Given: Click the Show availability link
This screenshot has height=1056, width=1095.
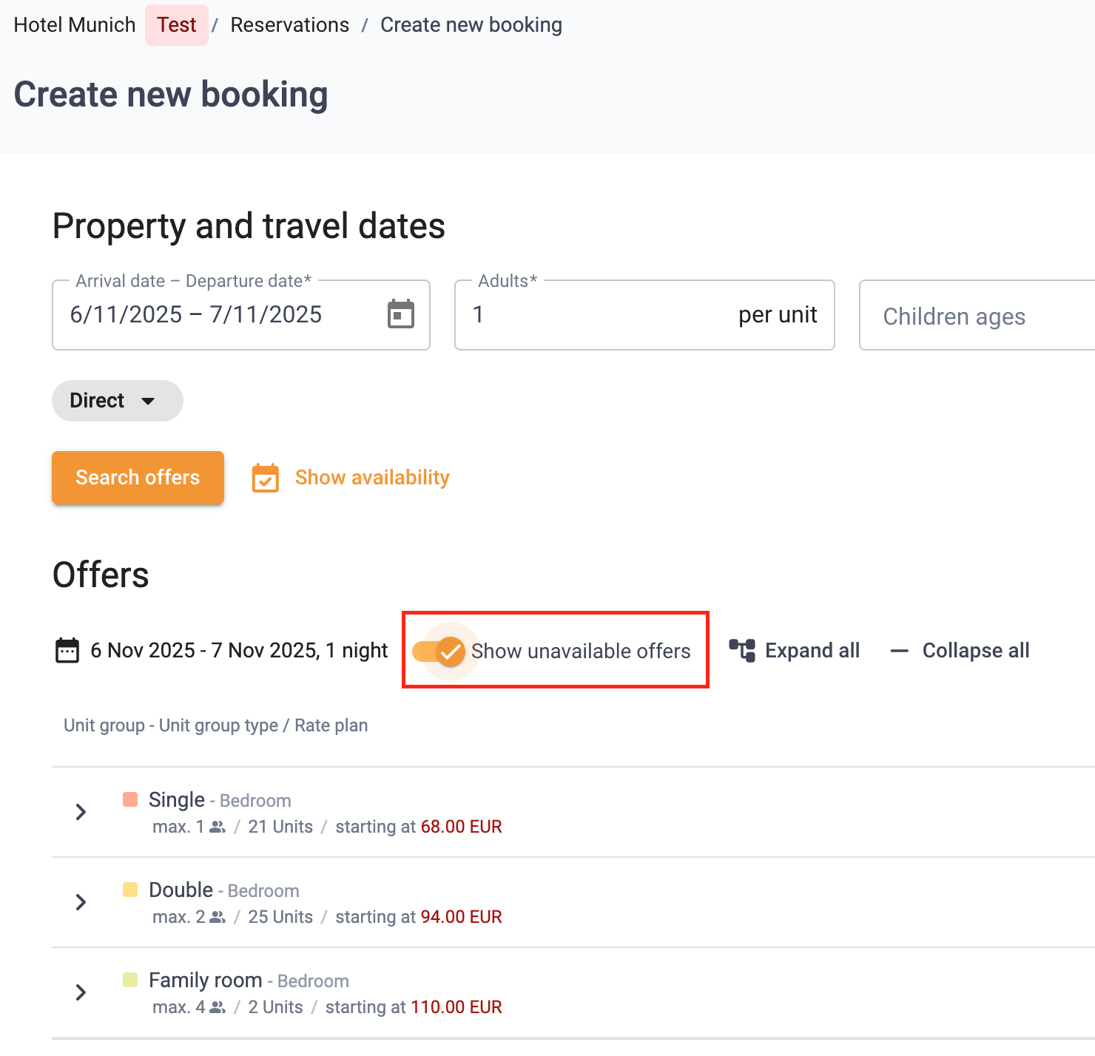Looking at the screenshot, I should (x=372, y=478).
